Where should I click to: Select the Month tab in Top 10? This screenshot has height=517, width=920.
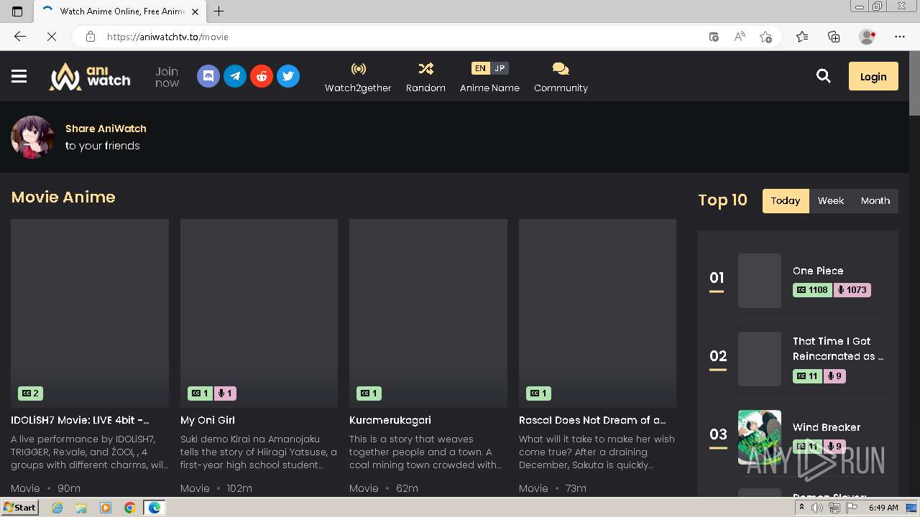click(875, 201)
